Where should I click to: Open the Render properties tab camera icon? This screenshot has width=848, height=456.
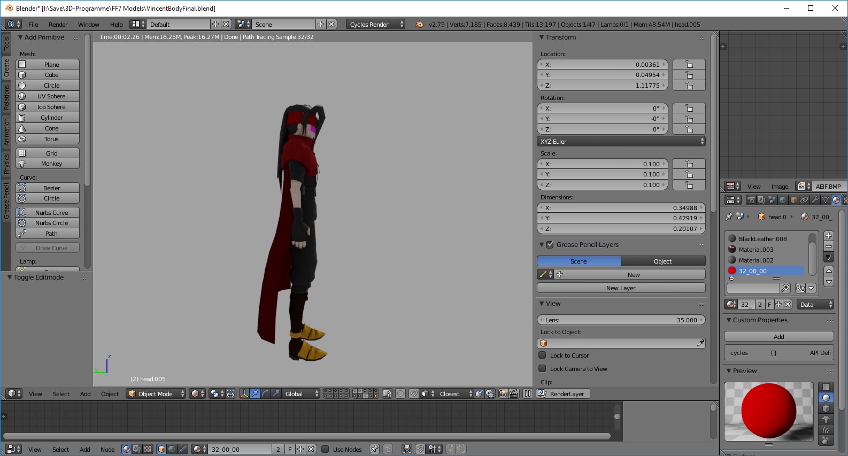751,200
